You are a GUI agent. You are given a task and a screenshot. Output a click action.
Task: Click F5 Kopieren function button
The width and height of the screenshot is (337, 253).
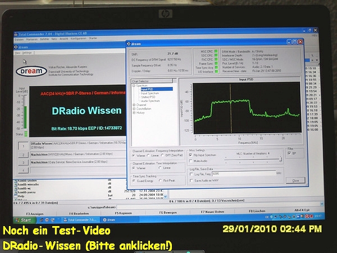123,213
